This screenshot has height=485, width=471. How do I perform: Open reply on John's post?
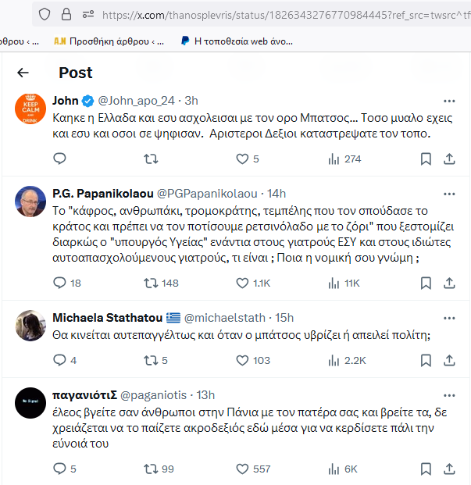tap(59, 159)
